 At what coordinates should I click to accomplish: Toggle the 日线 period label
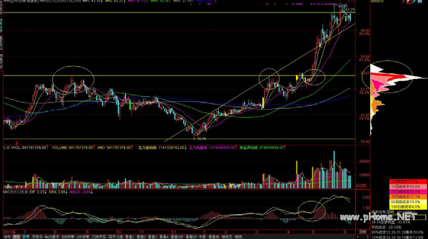(x=363, y=232)
